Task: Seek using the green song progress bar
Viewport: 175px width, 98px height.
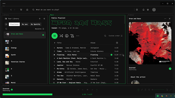Action: pyautogui.click(x=27, y=94)
